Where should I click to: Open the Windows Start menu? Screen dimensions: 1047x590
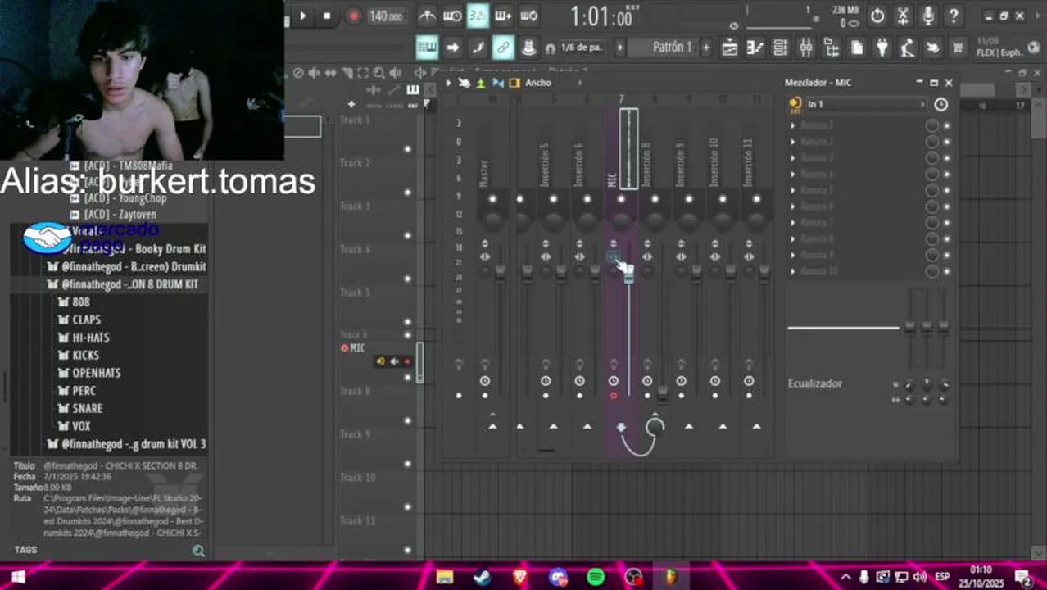[17, 577]
